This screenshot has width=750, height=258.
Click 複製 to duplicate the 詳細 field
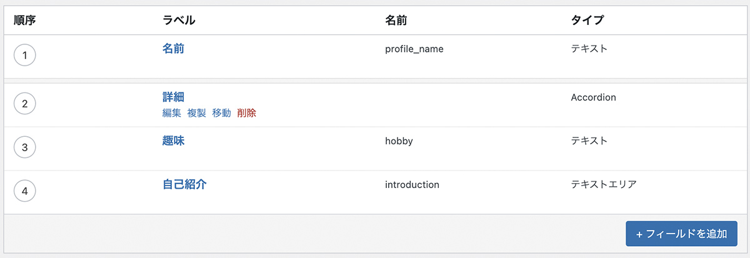(197, 113)
